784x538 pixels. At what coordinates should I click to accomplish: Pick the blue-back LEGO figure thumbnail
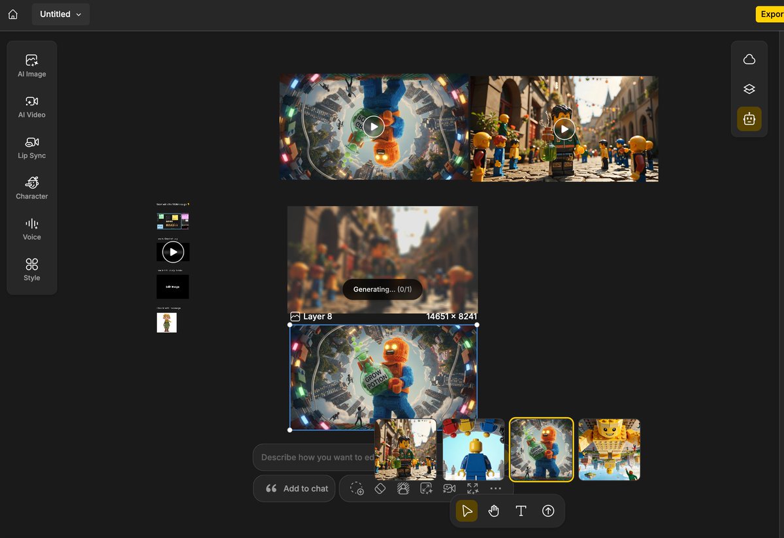(474, 450)
